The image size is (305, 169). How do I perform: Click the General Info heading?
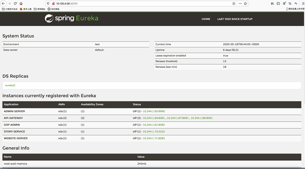16,148
